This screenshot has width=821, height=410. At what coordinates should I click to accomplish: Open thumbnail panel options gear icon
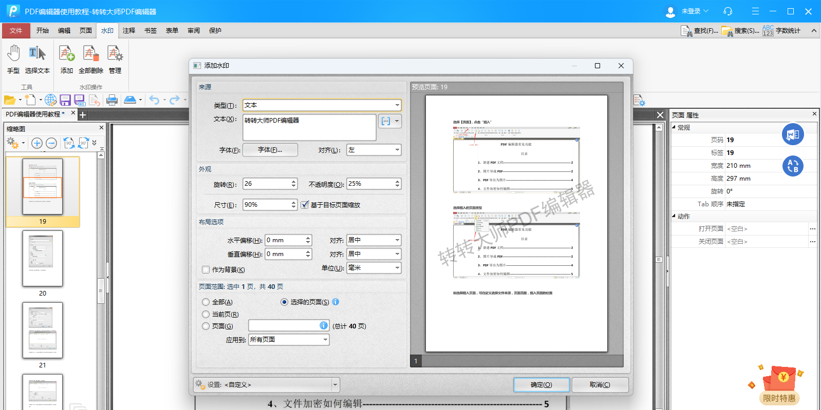[x=13, y=143]
